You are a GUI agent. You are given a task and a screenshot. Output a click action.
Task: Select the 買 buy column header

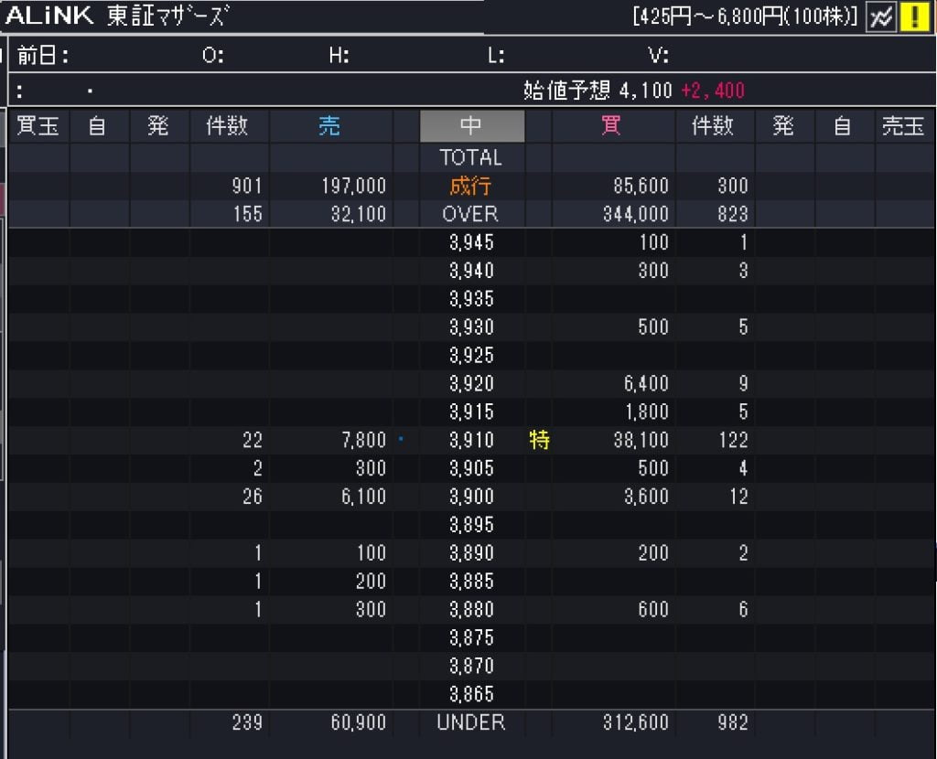tap(610, 126)
